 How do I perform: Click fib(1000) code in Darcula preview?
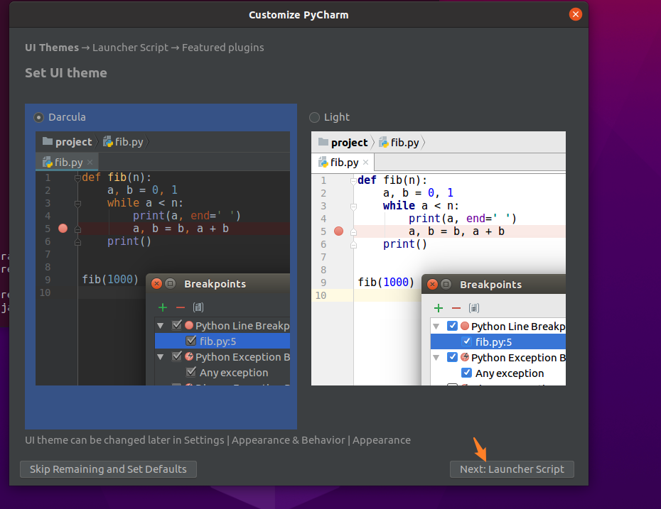[110, 280]
